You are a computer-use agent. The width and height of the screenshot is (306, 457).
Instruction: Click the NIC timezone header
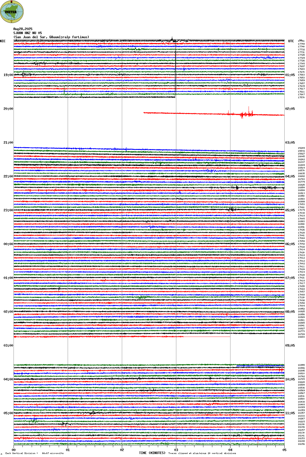click(x=3, y=41)
